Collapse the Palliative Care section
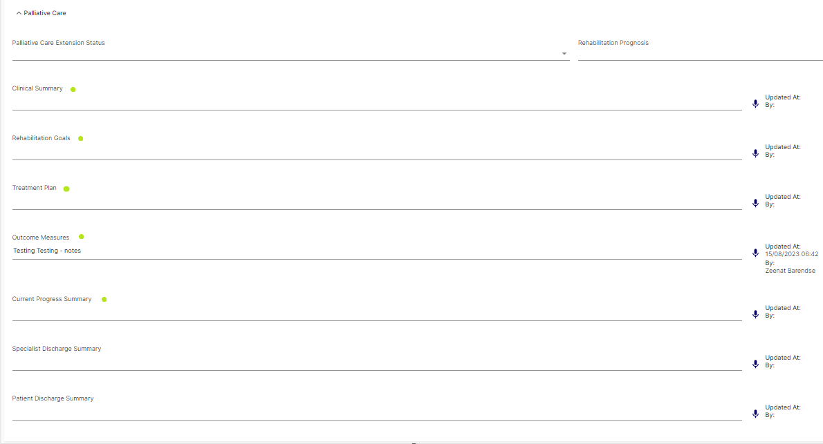This screenshot has height=444, width=823. (x=19, y=13)
